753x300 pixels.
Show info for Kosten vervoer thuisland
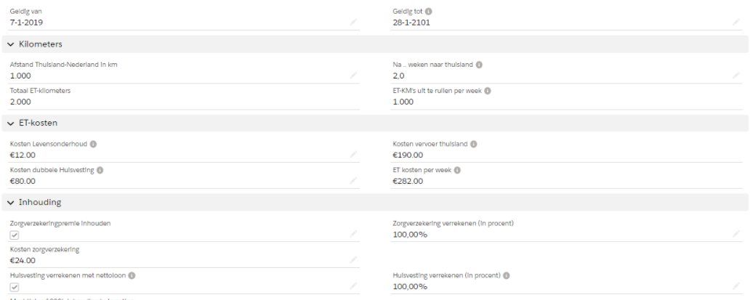tap(473, 144)
